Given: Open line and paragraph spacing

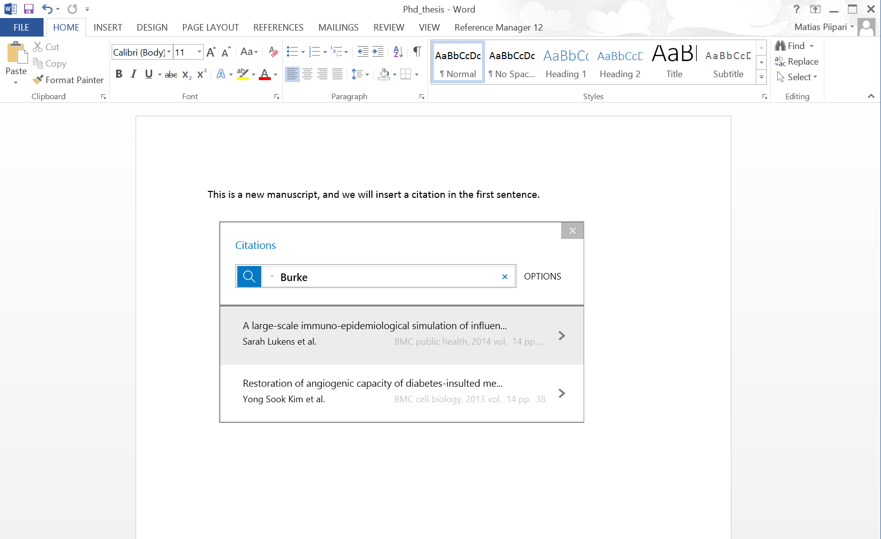Looking at the screenshot, I should pos(357,74).
